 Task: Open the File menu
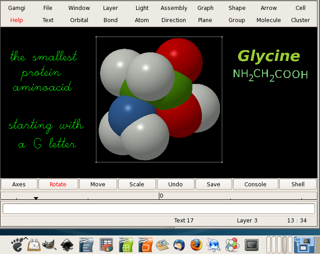tap(48, 8)
